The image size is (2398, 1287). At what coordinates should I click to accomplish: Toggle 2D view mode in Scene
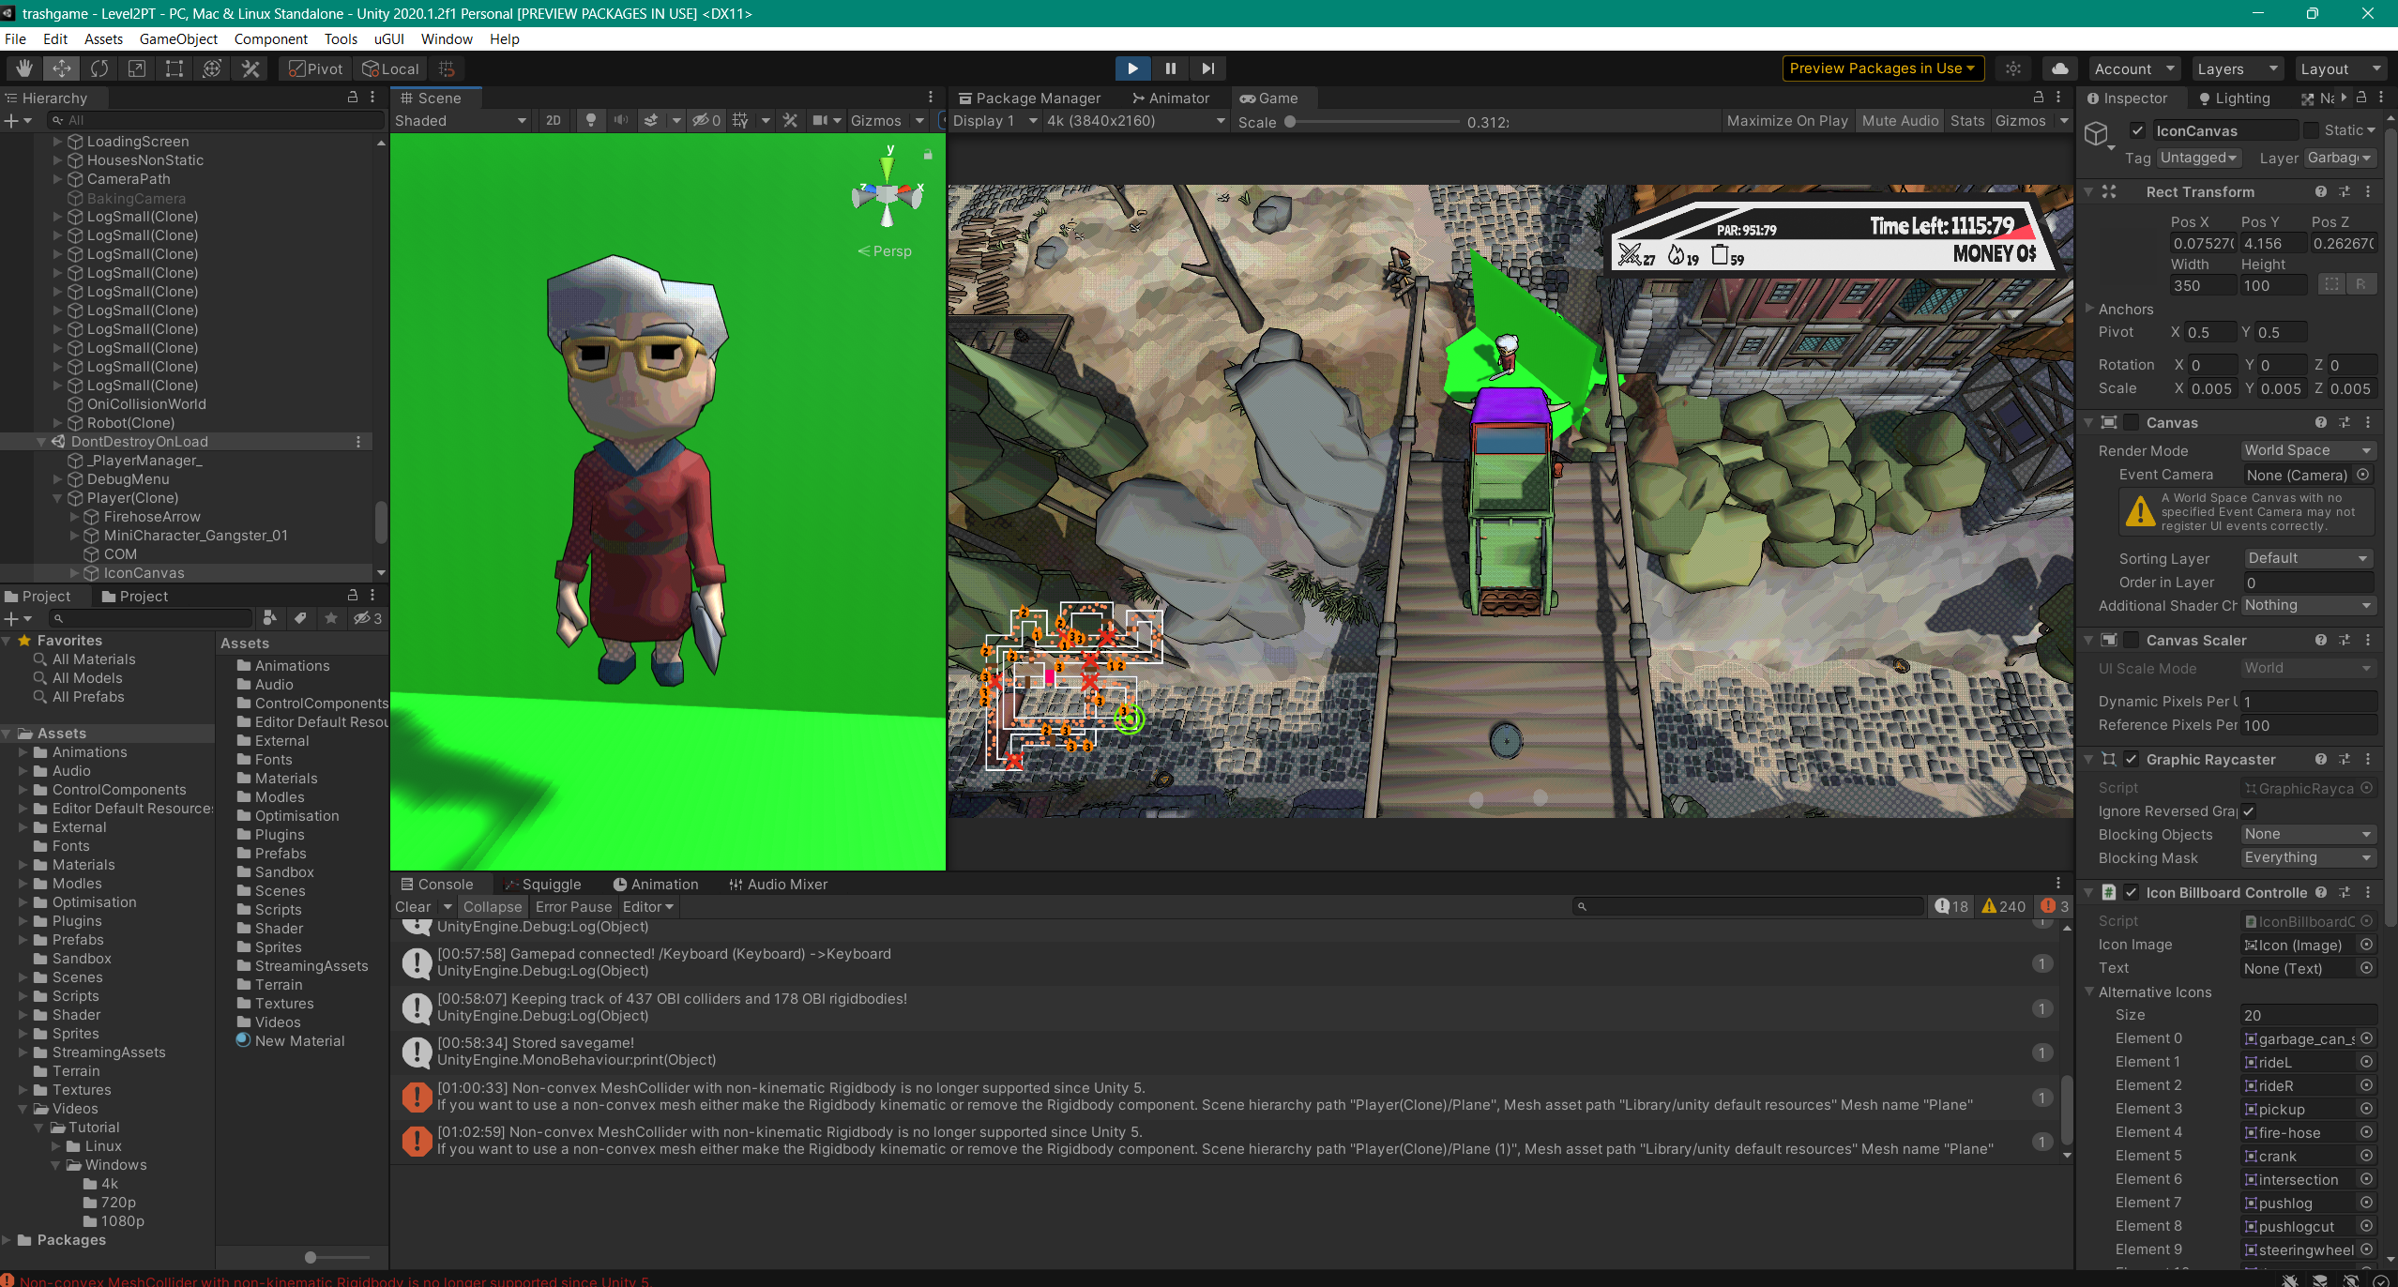554,120
